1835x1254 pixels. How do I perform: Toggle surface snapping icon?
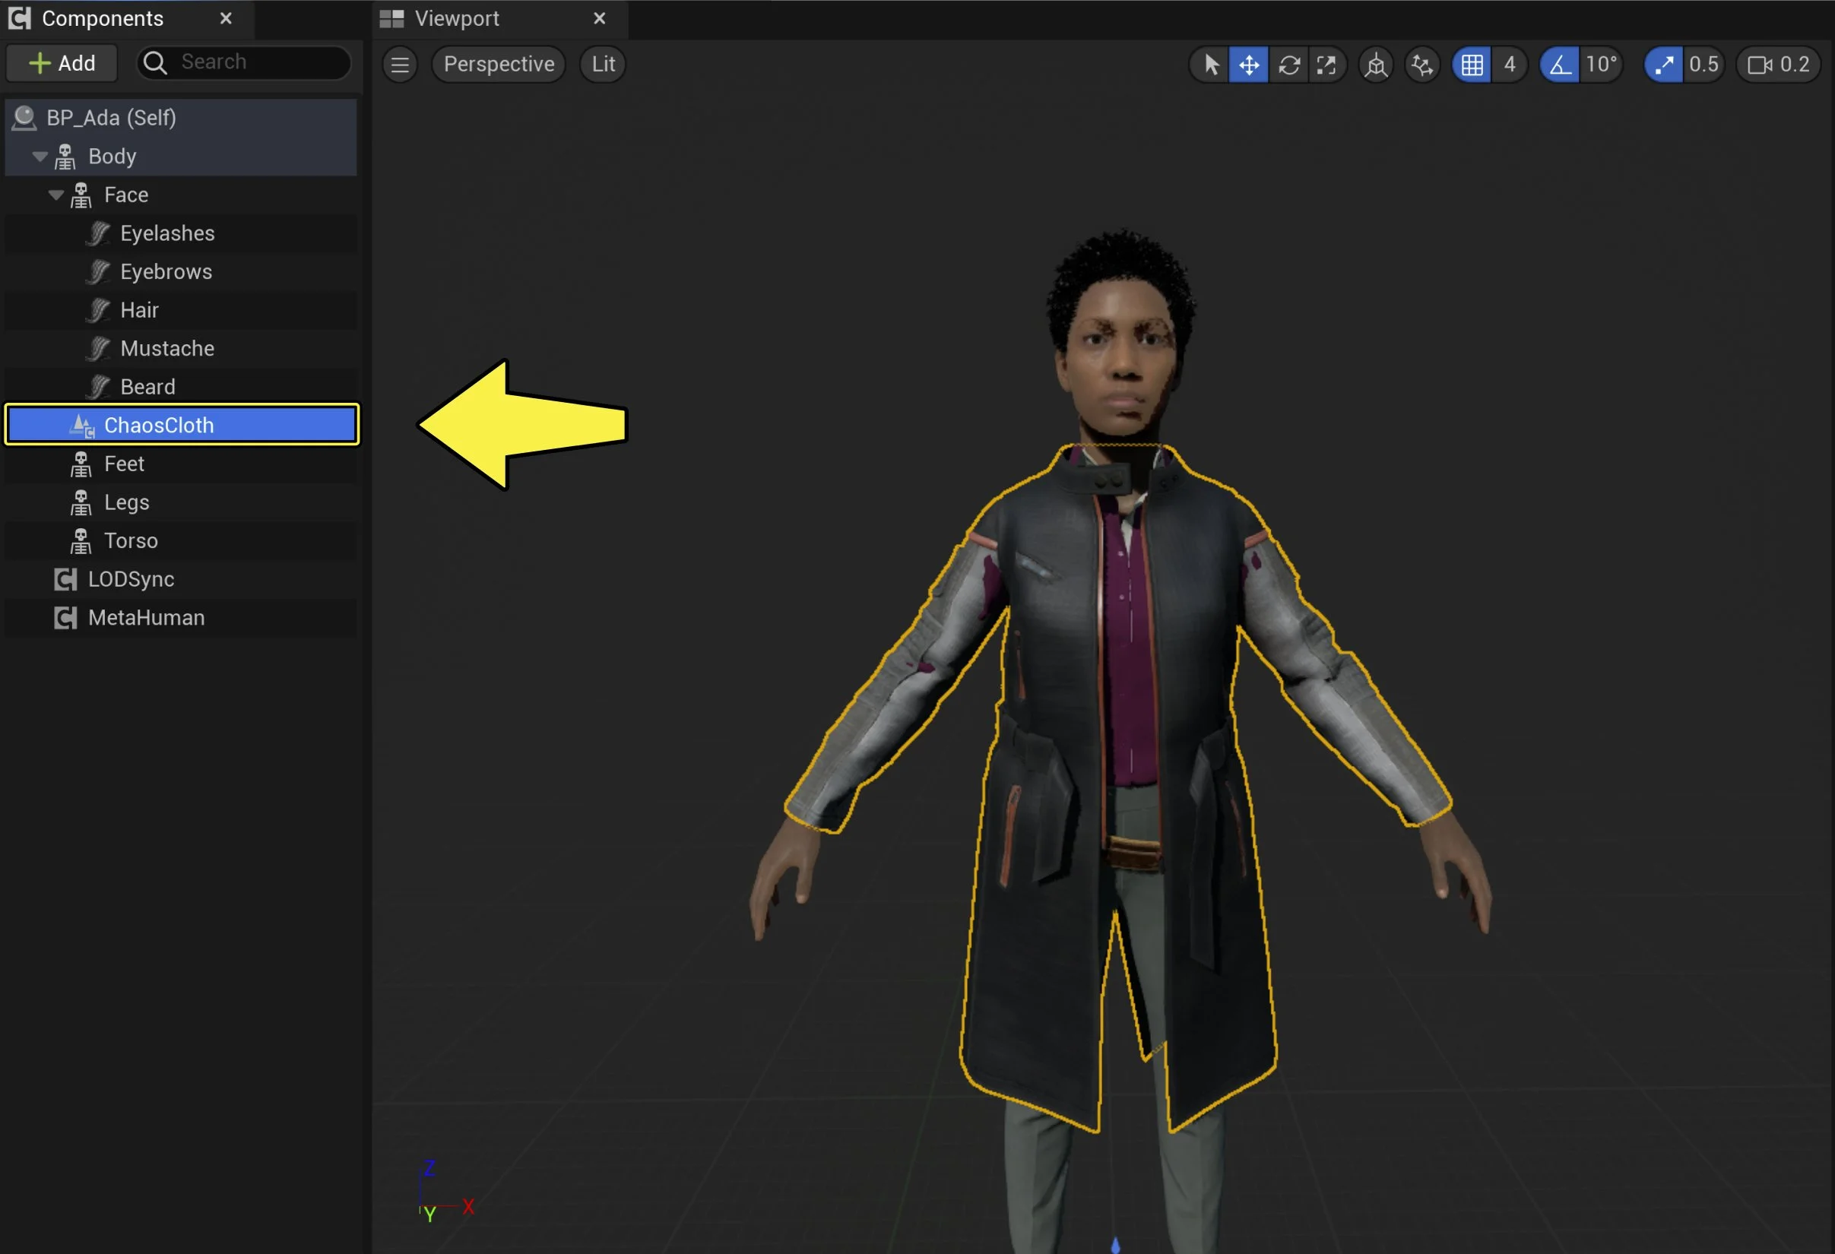tap(1422, 64)
